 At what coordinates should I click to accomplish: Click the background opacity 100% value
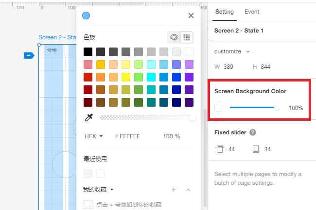(296, 108)
